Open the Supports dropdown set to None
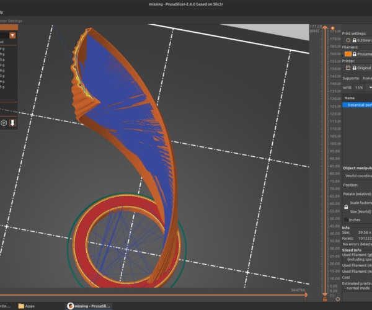Viewport: 372px width, 310px height. tap(366, 78)
